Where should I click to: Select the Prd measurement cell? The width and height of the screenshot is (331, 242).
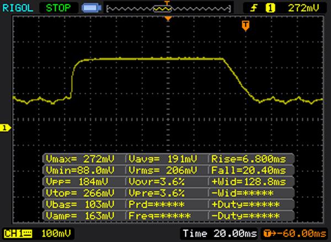(x=167, y=205)
